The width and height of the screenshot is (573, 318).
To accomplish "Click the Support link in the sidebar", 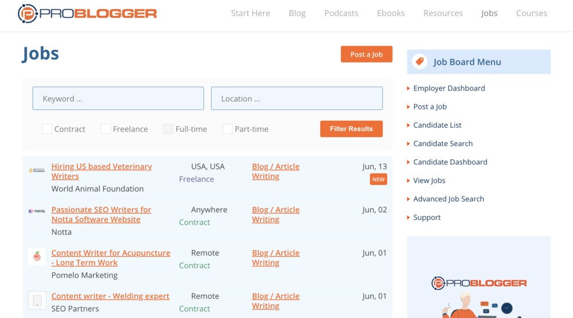I will [427, 217].
